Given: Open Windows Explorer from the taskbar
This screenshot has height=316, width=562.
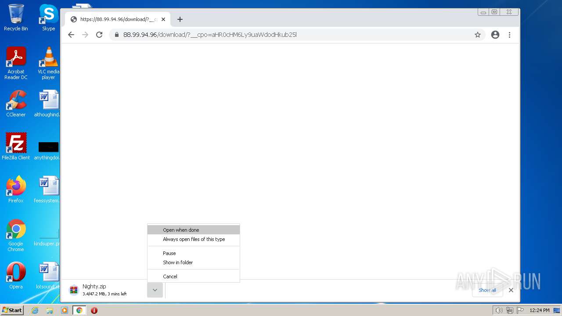Looking at the screenshot, I should pos(50,310).
